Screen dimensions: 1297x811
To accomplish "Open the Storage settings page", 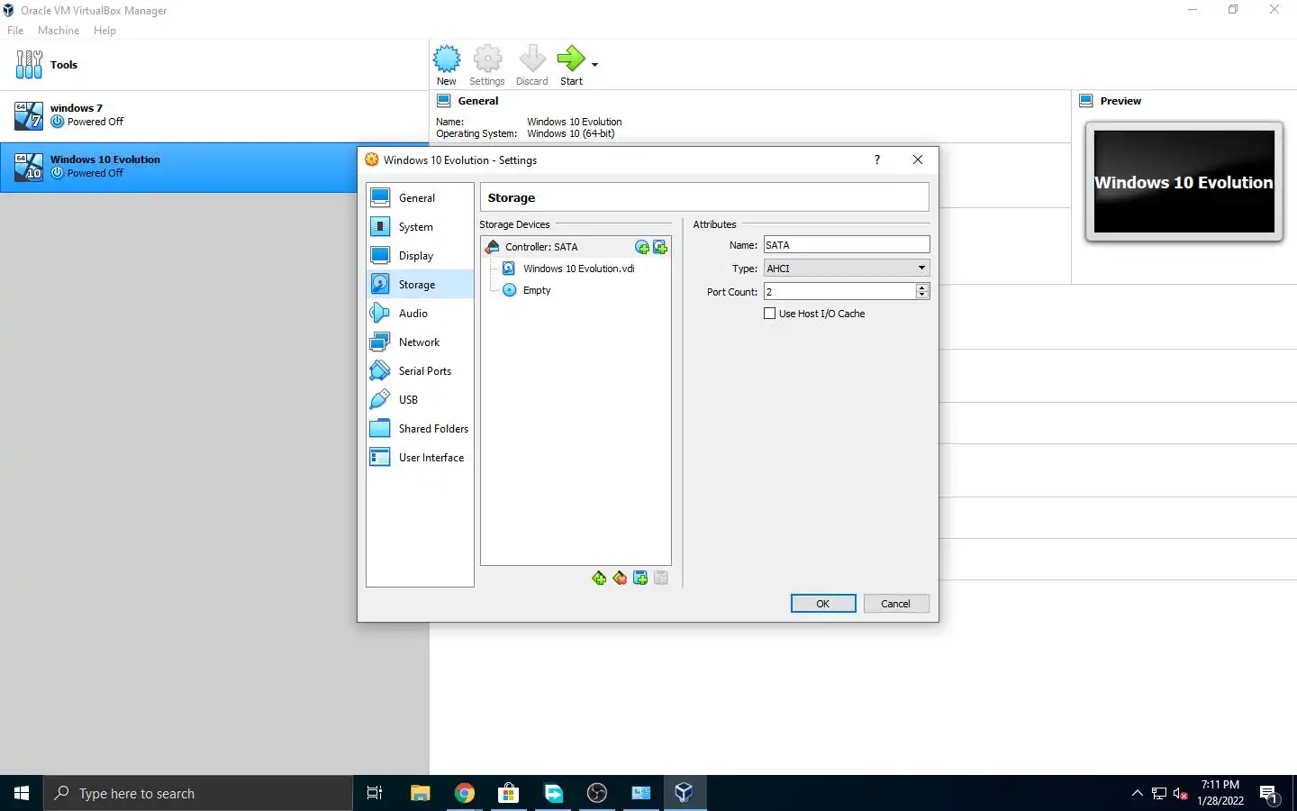I will pyautogui.click(x=420, y=285).
